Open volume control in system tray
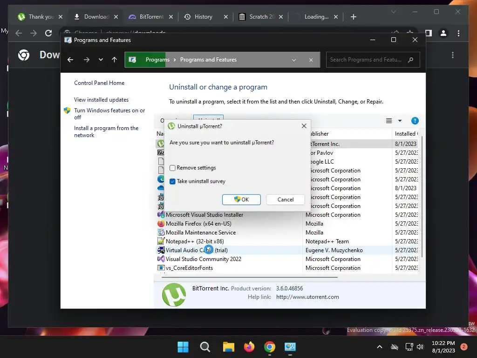 pos(421,347)
